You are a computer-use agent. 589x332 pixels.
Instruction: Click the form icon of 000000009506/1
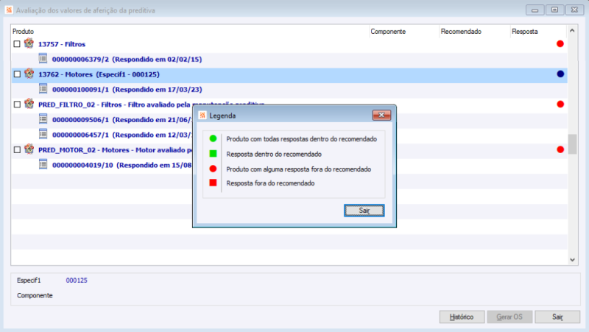coord(43,119)
